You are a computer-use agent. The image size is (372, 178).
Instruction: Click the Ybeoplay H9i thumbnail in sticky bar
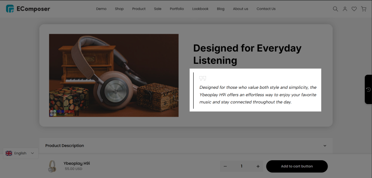(52, 166)
